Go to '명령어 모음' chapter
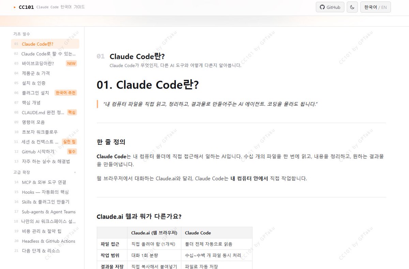Screen dimensions: 409x269 tap(45, 122)
